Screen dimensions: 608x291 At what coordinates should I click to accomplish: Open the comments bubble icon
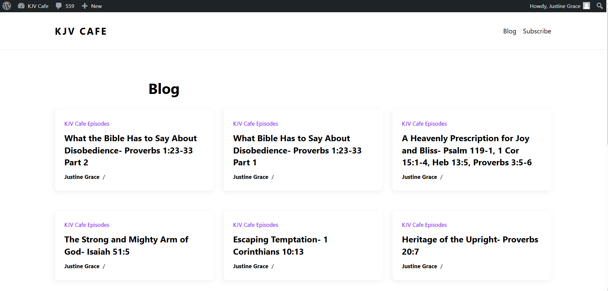coord(59,6)
